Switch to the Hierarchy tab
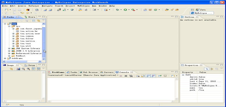 click(30, 17)
